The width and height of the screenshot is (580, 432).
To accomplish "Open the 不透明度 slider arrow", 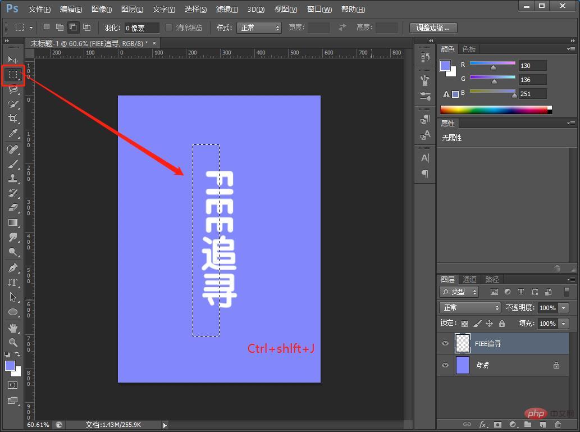I will [563, 308].
